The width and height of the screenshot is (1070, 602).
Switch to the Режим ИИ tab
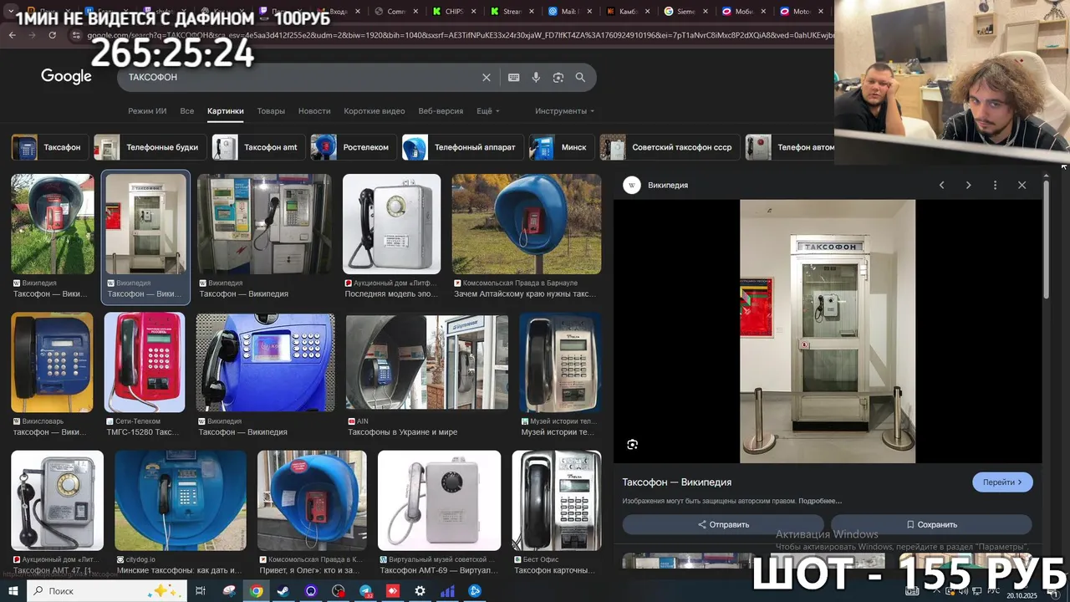[x=147, y=111]
